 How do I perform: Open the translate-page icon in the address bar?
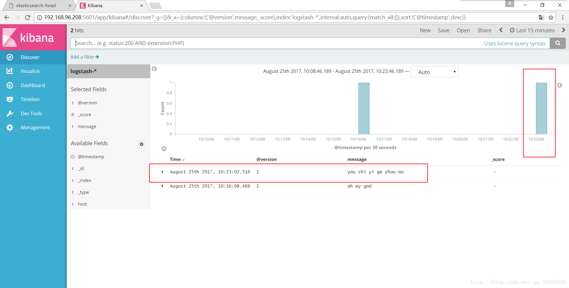541,17
